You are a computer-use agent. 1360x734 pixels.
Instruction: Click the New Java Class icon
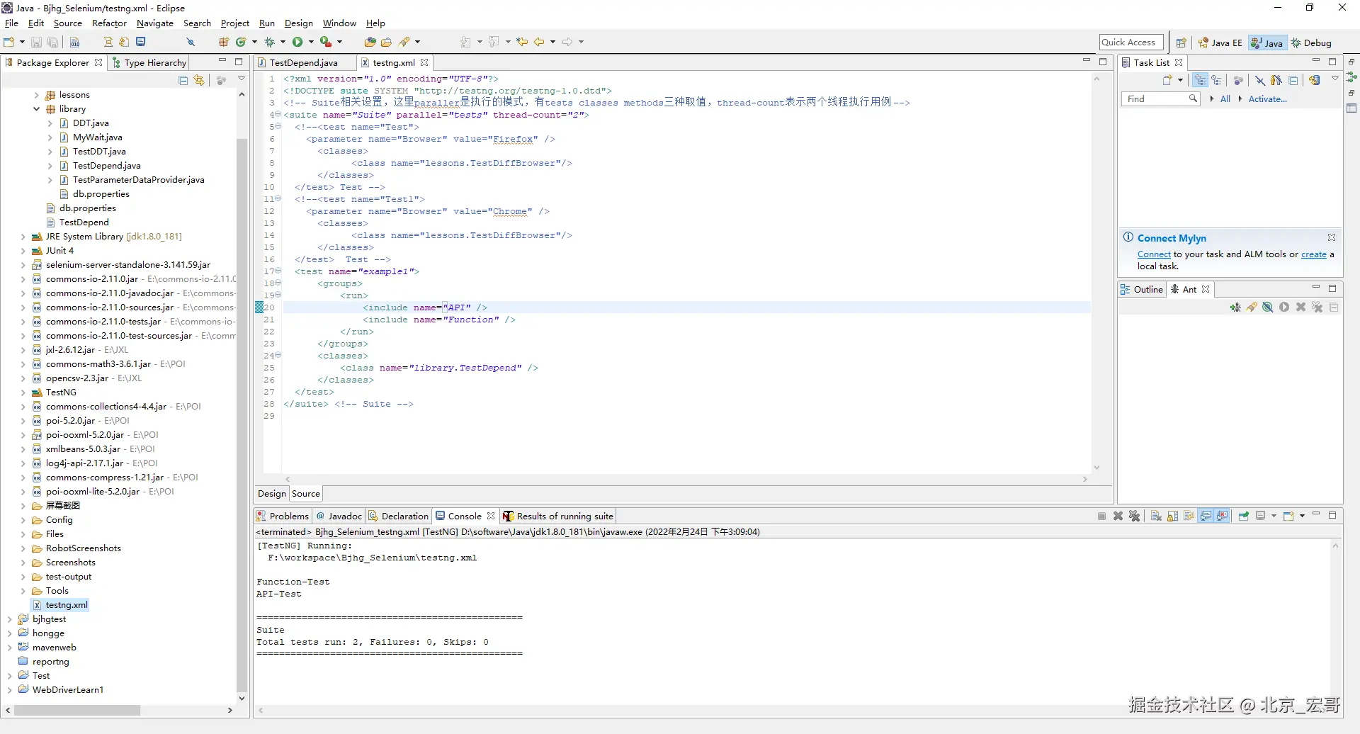[x=241, y=42]
